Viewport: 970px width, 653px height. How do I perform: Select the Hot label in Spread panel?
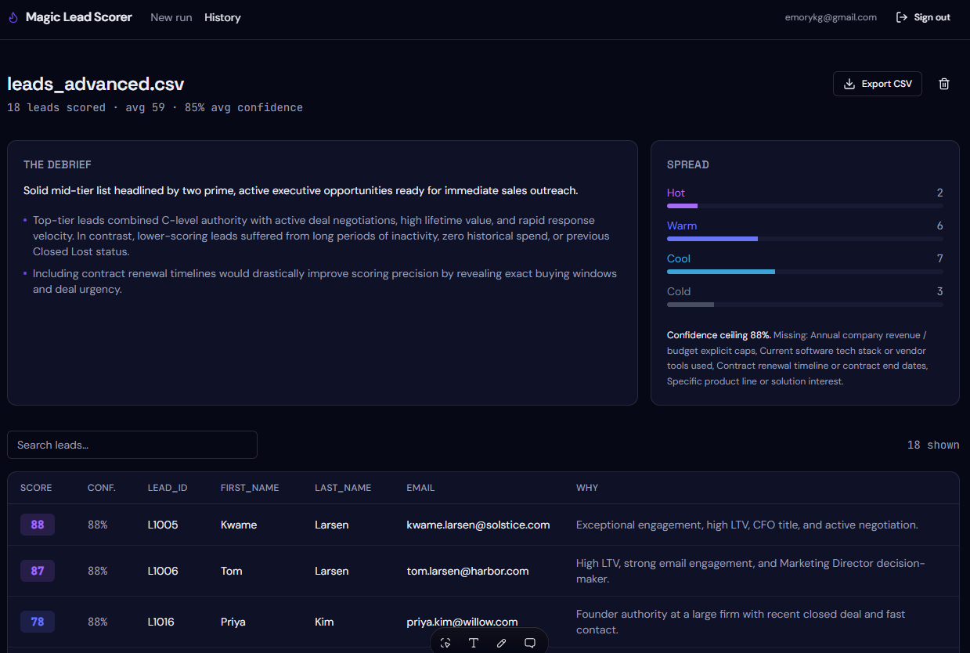tap(676, 193)
